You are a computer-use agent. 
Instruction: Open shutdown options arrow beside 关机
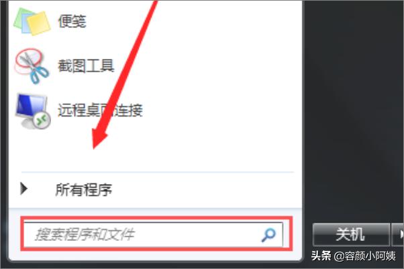click(398, 235)
